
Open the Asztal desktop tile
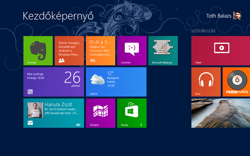point(221,113)
